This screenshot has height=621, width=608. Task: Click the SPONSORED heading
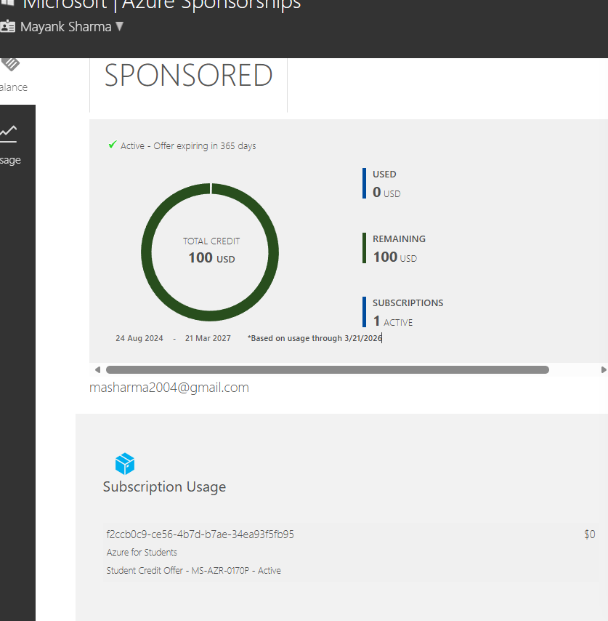[188, 75]
